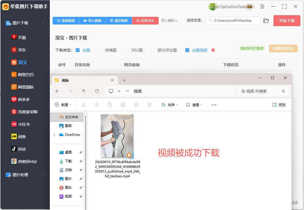Open the Douyin shop (抖店) section
This screenshot has width=304, height=210.
(x=19, y=149)
